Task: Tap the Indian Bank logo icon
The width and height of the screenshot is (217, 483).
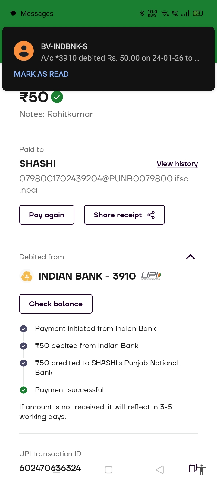Action: pos(27,276)
